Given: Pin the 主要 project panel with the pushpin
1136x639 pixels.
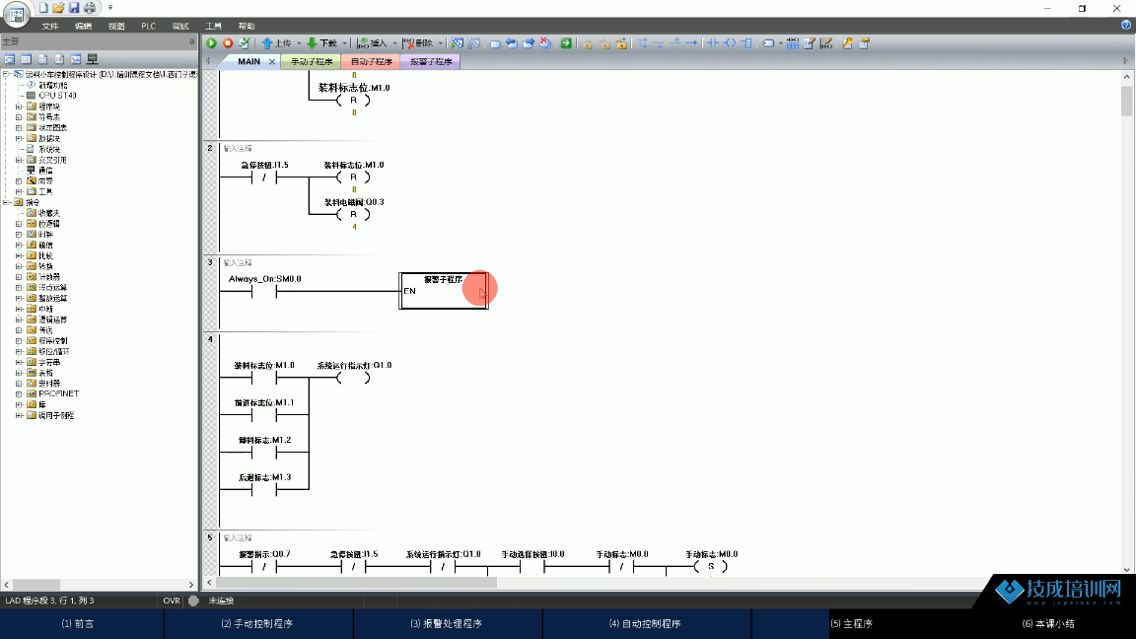Looking at the screenshot, I should 192,42.
